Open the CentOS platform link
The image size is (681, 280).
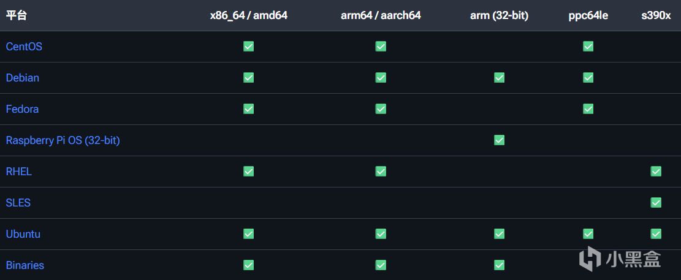(24, 47)
